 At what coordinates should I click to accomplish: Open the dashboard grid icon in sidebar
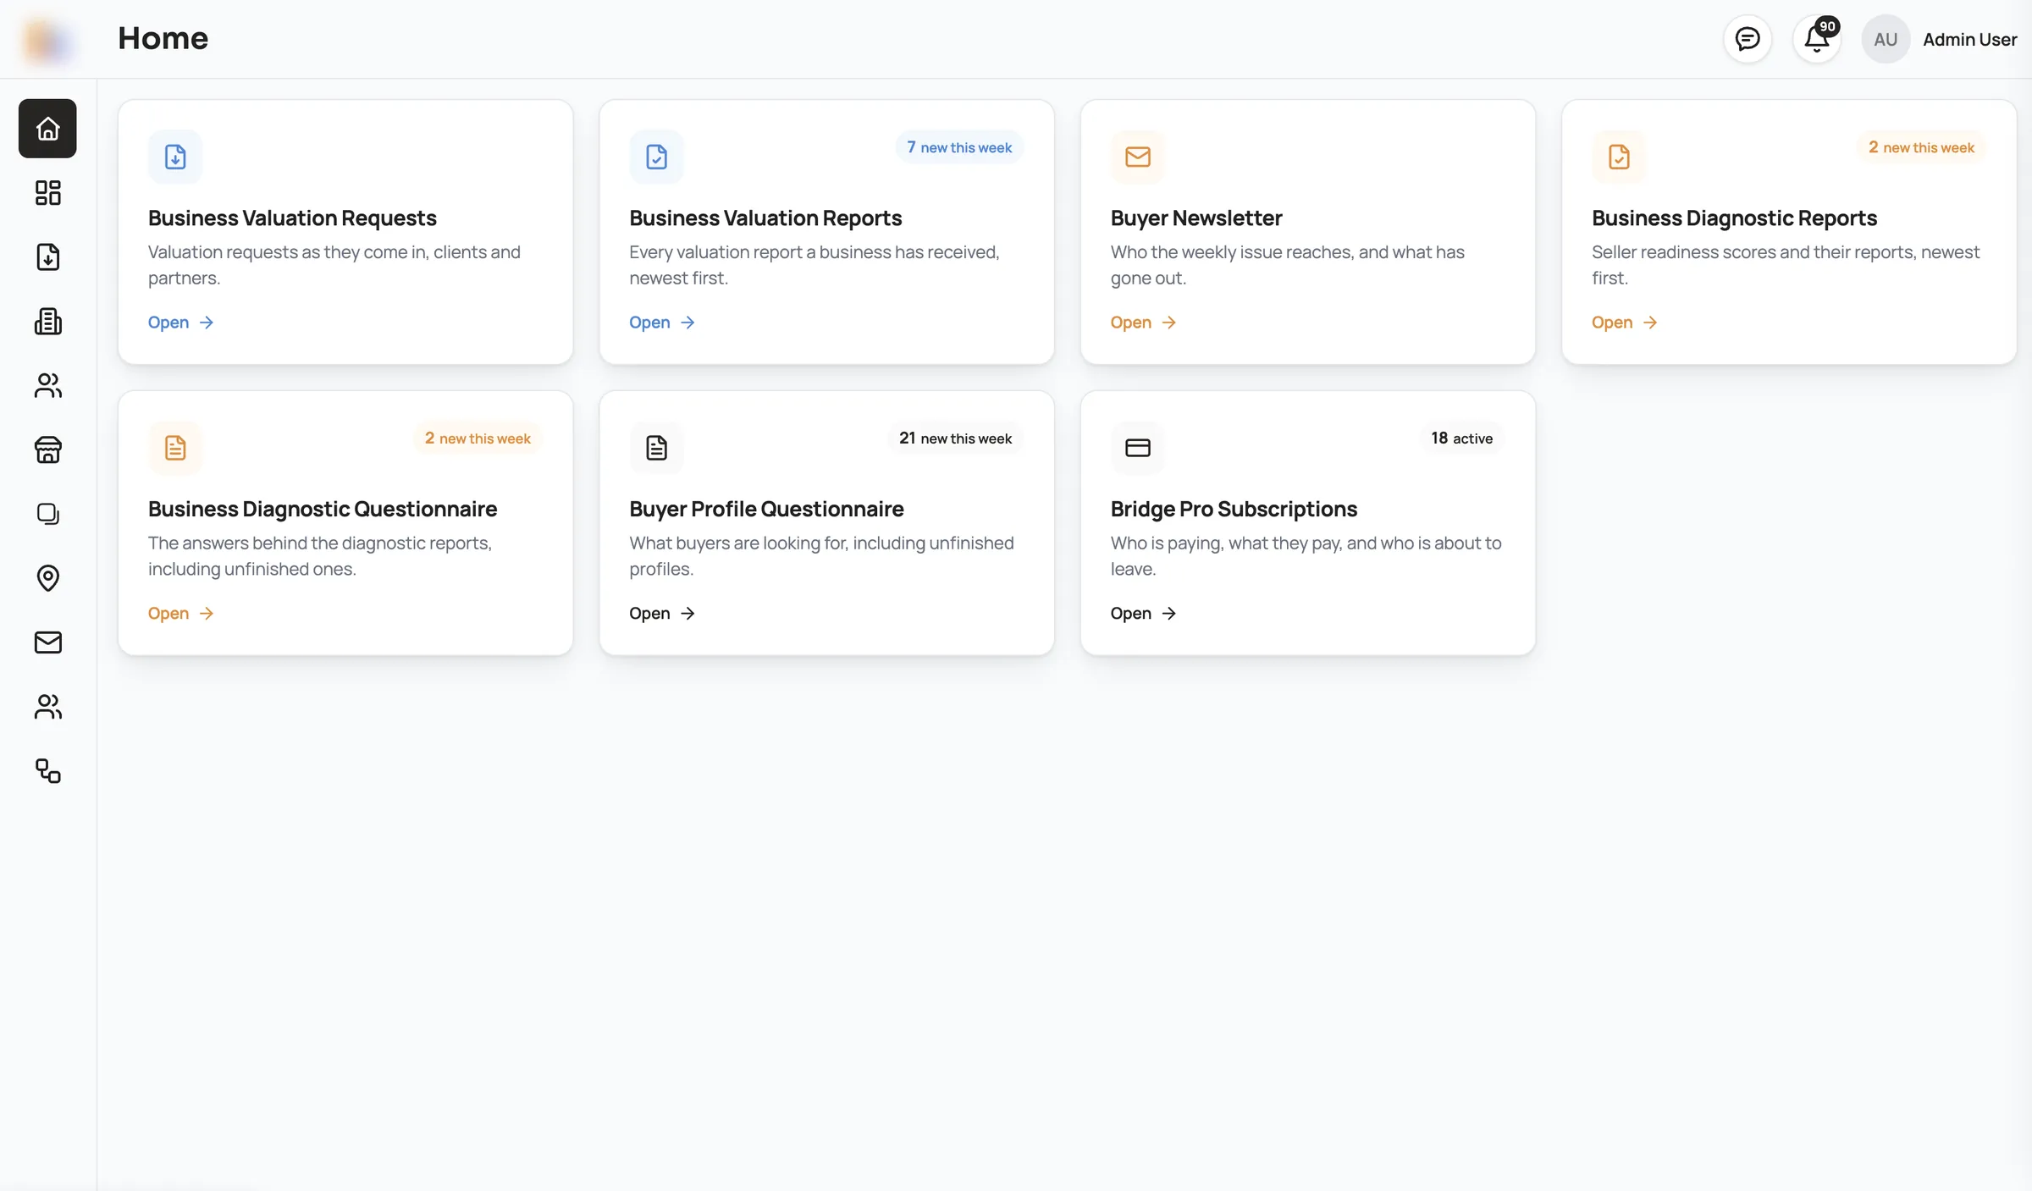[x=47, y=193]
